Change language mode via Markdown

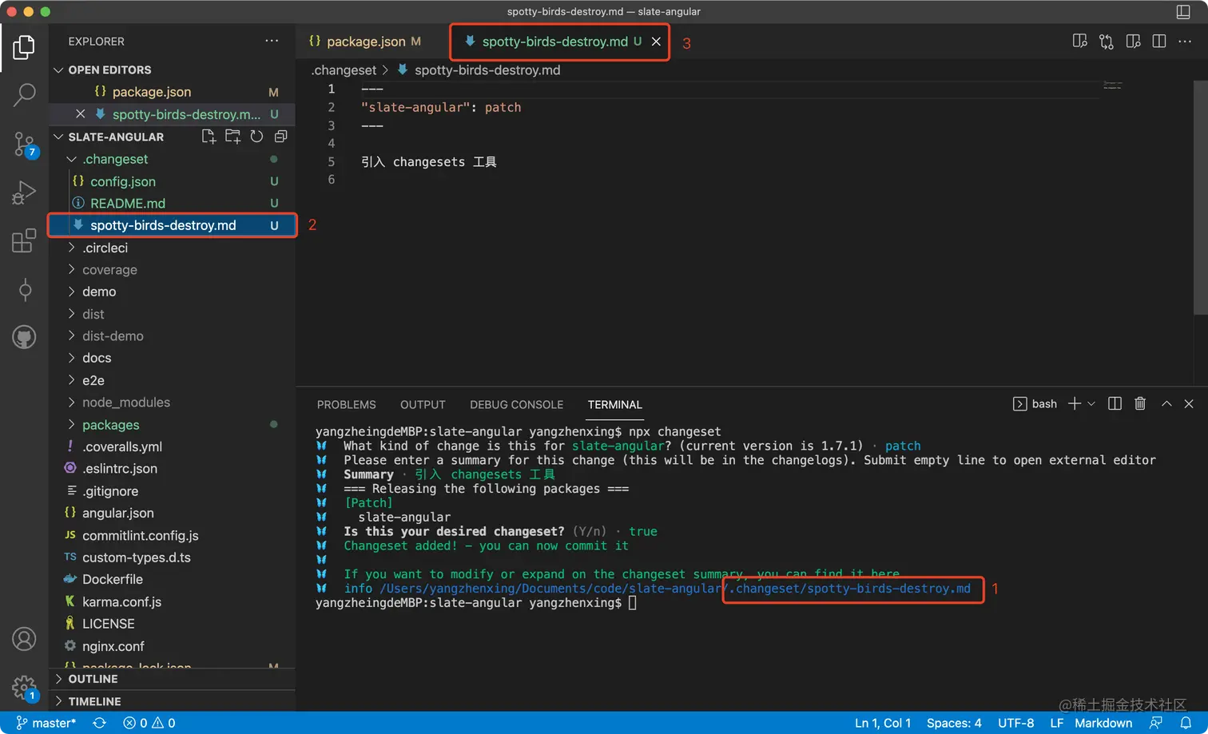point(1103,723)
